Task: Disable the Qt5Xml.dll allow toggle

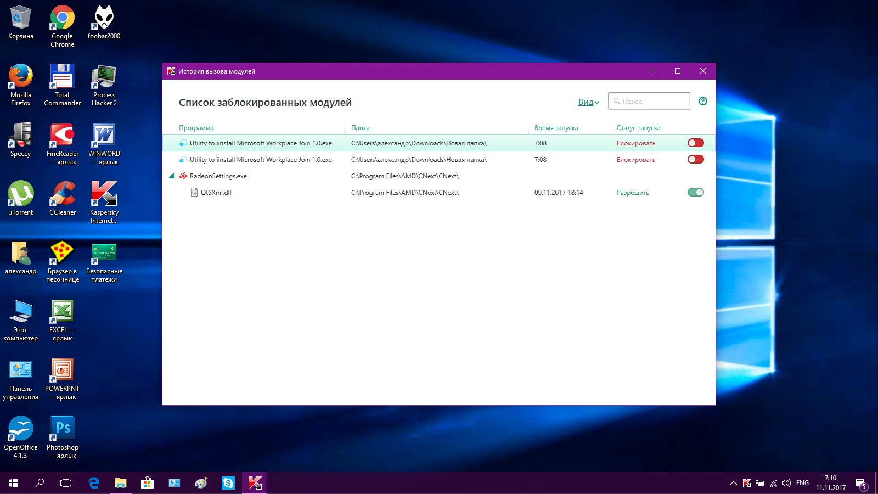Action: 695,193
